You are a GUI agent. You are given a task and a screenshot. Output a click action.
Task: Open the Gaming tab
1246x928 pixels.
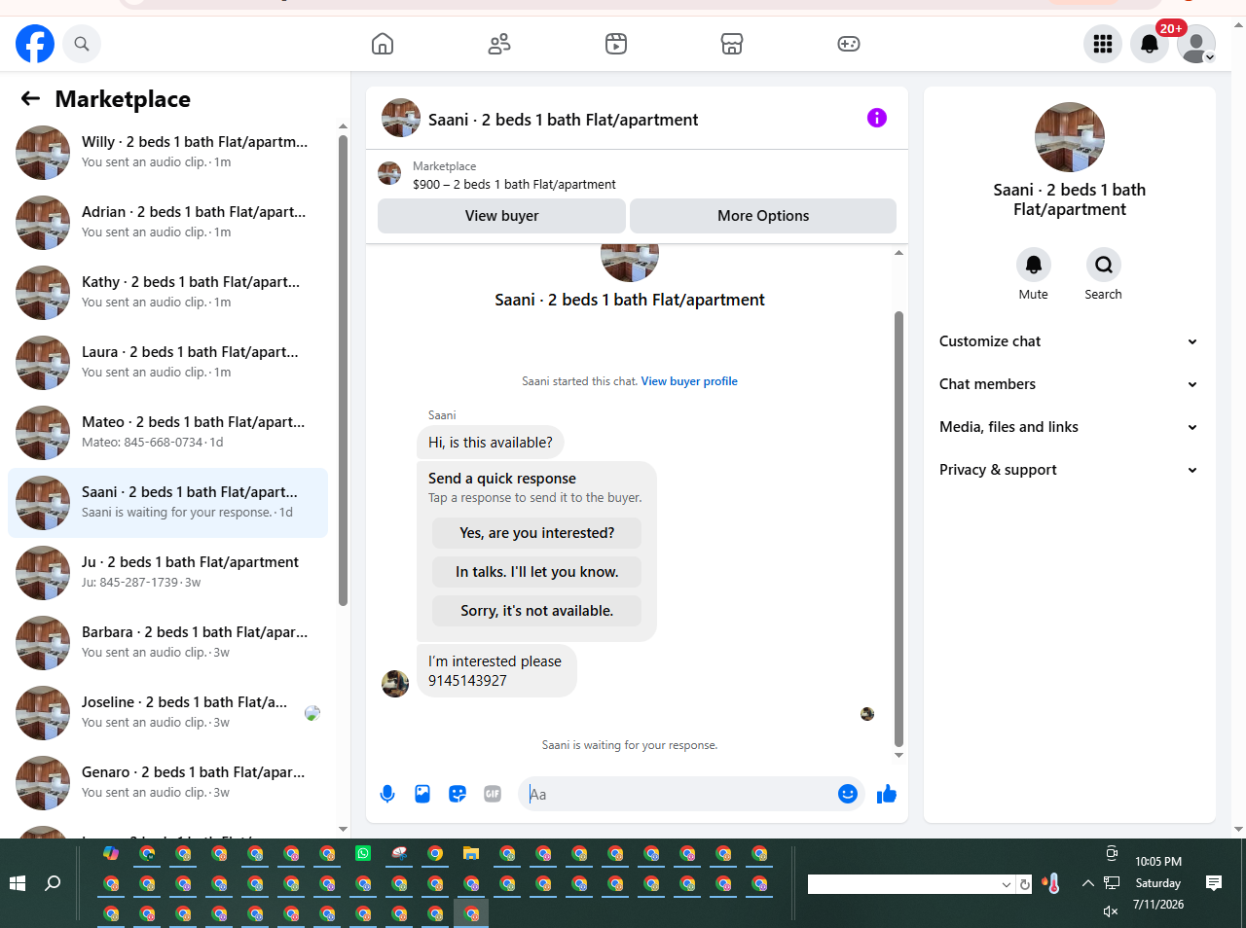point(849,44)
